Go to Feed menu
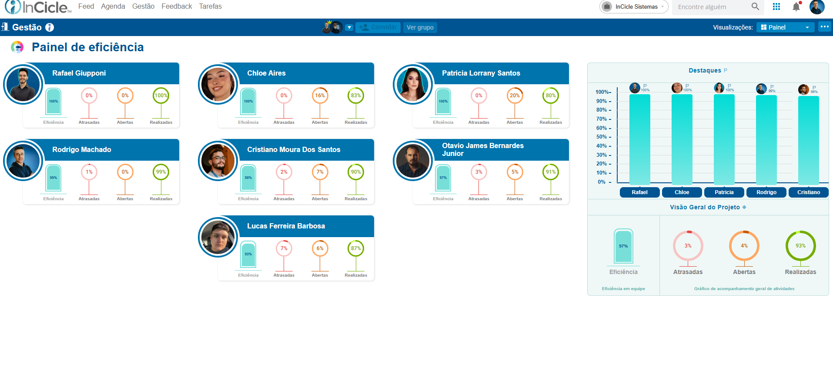The width and height of the screenshot is (833, 370). point(86,6)
